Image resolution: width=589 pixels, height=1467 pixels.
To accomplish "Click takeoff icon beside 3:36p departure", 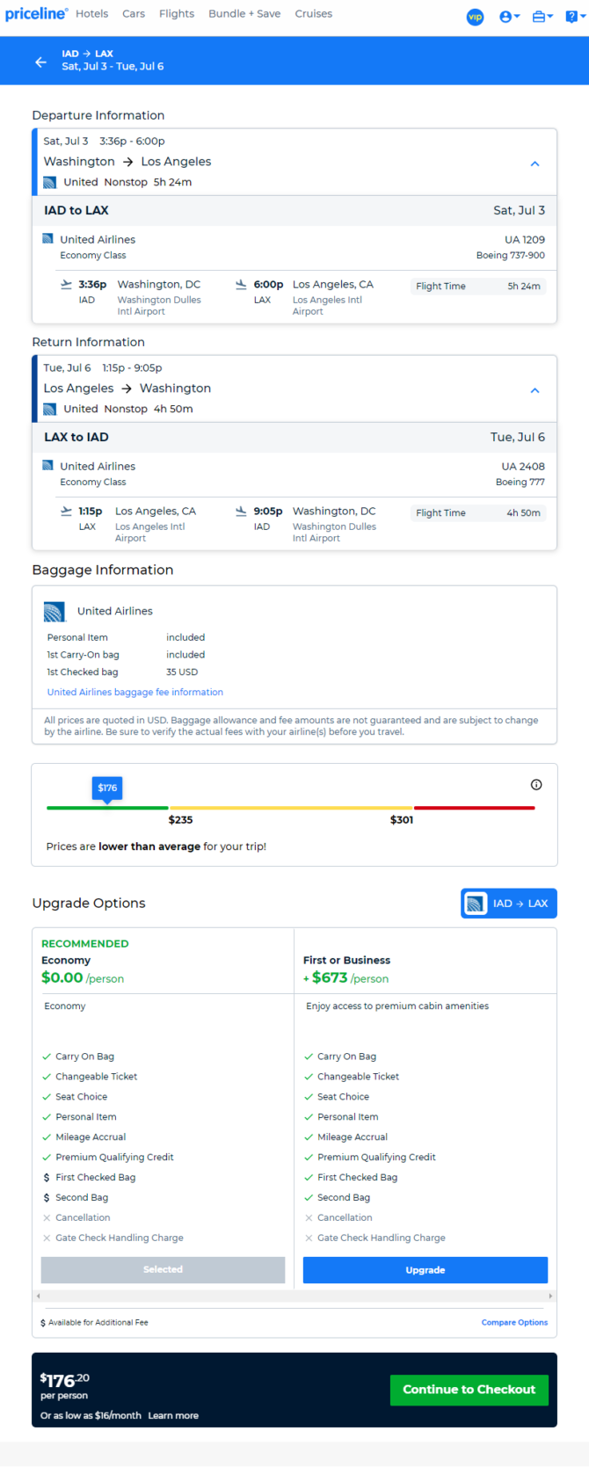I will click(x=66, y=285).
